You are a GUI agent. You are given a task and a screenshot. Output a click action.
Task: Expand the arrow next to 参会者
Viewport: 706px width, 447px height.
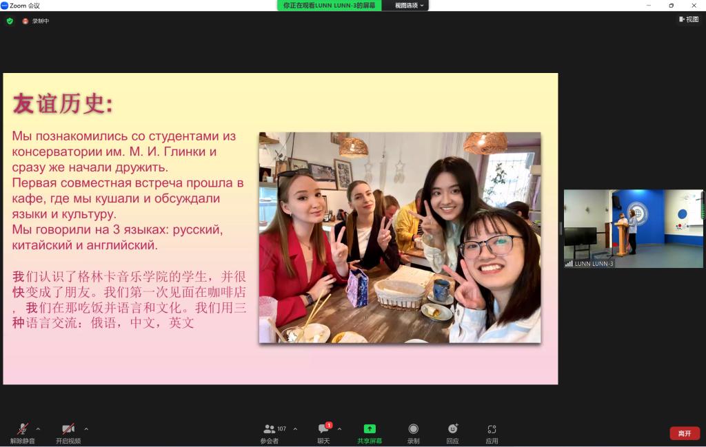[x=295, y=428]
